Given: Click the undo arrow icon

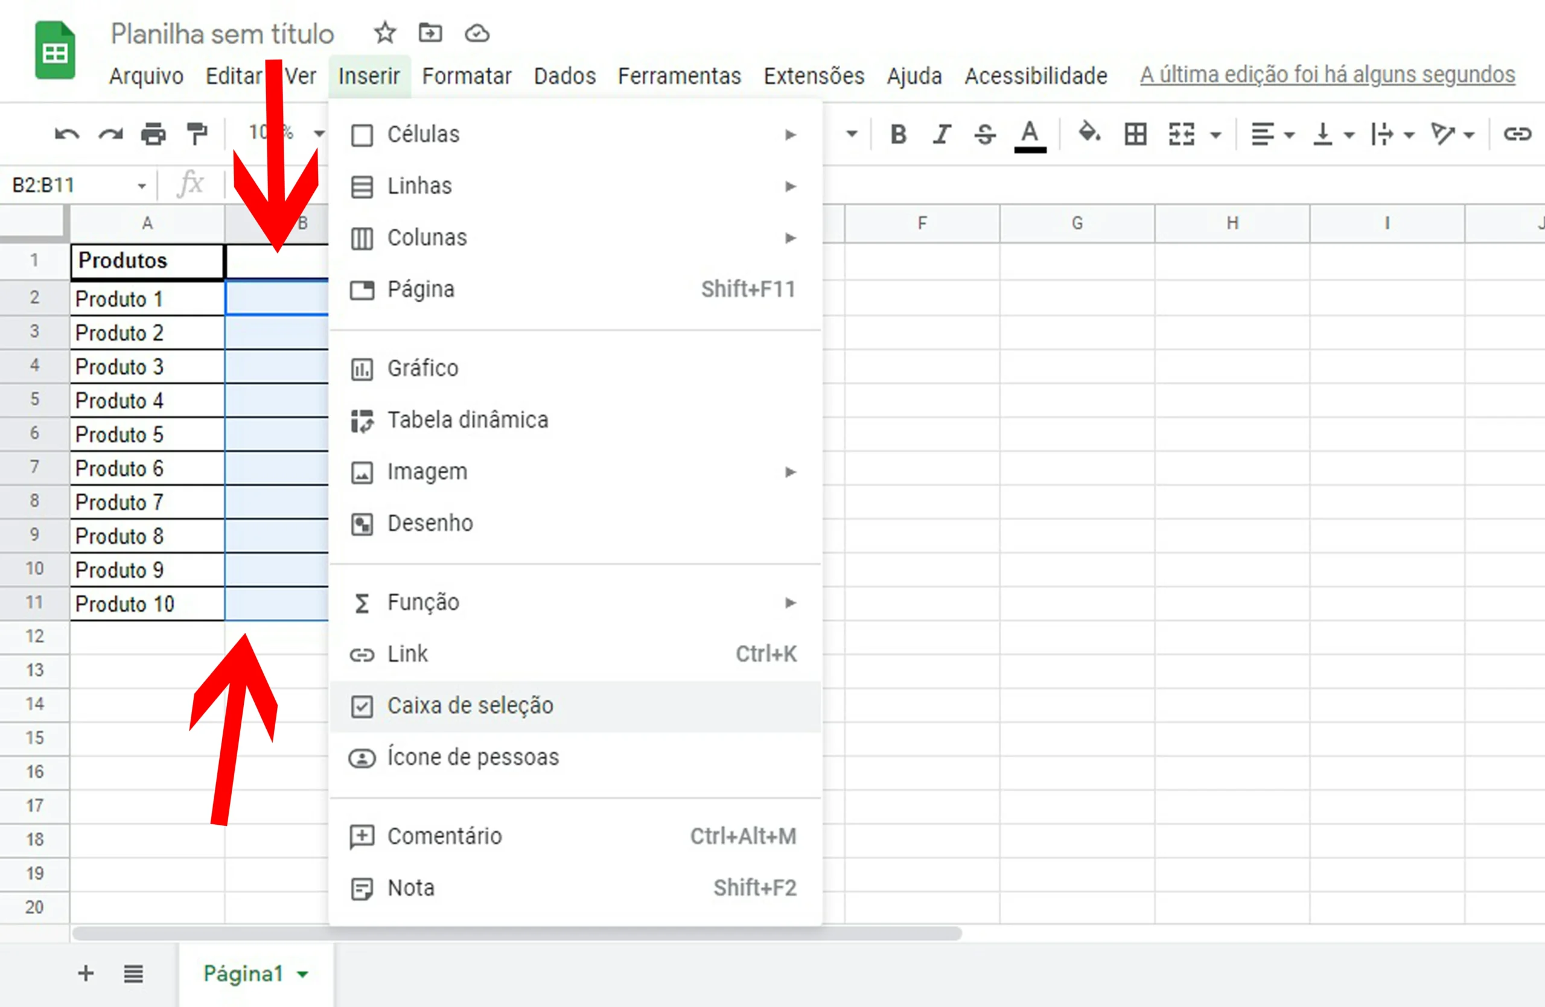Looking at the screenshot, I should (67, 135).
